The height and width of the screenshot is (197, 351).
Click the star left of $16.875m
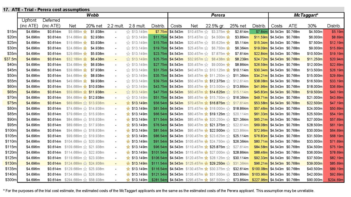[x=207, y=103]
